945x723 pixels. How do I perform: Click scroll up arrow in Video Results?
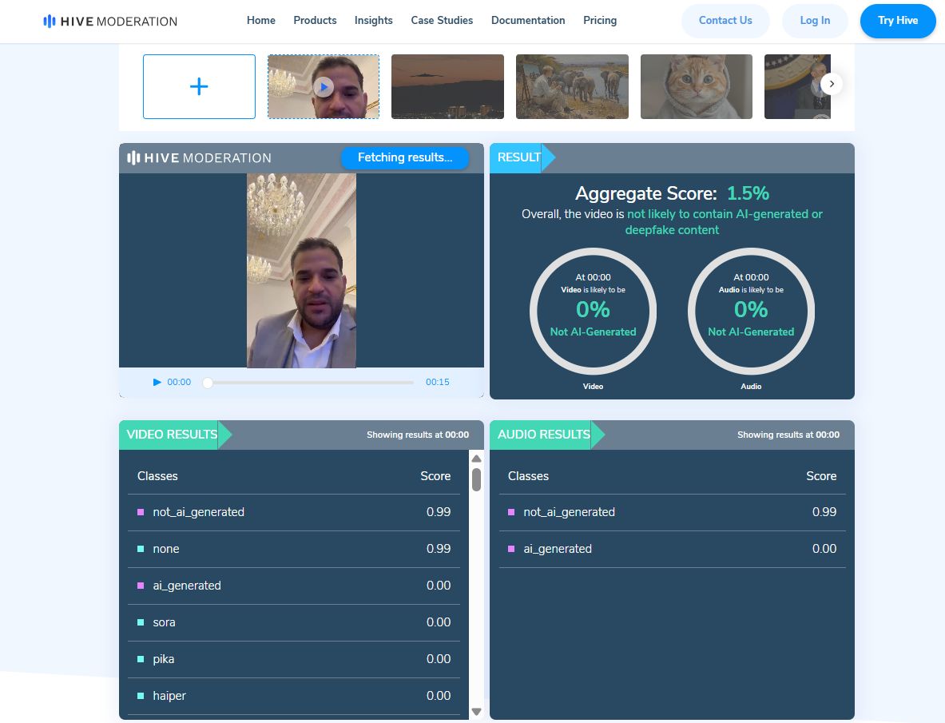476,459
